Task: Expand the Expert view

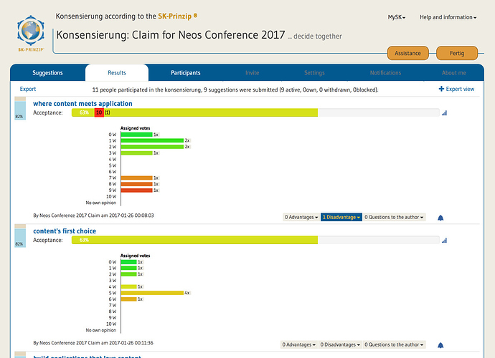Action: [x=456, y=89]
